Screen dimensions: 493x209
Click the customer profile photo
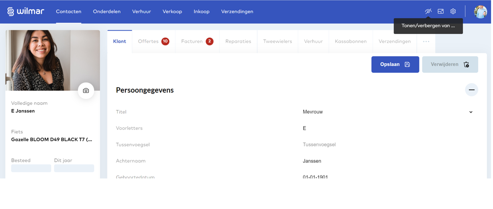53,60
